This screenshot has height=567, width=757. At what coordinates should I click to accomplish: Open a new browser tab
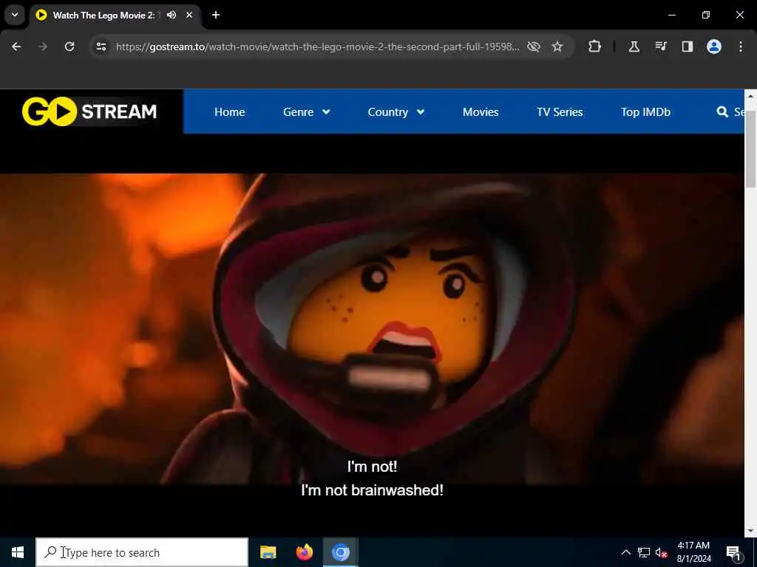[216, 15]
